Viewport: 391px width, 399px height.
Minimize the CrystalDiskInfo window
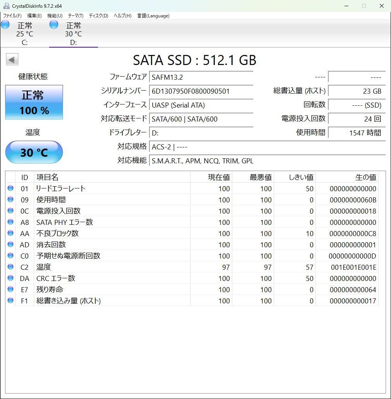pyautogui.click(x=346, y=6)
